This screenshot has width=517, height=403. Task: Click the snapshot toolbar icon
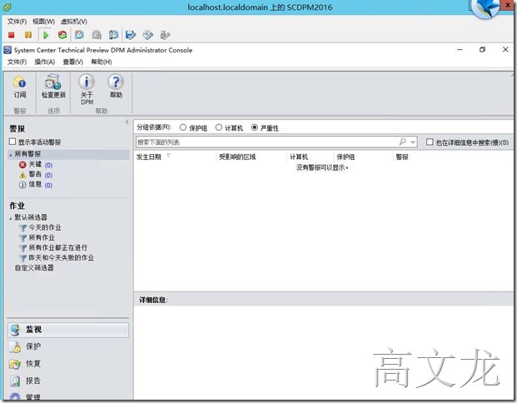pos(79,35)
